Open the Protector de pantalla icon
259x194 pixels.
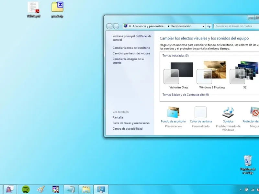pos(254,112)
